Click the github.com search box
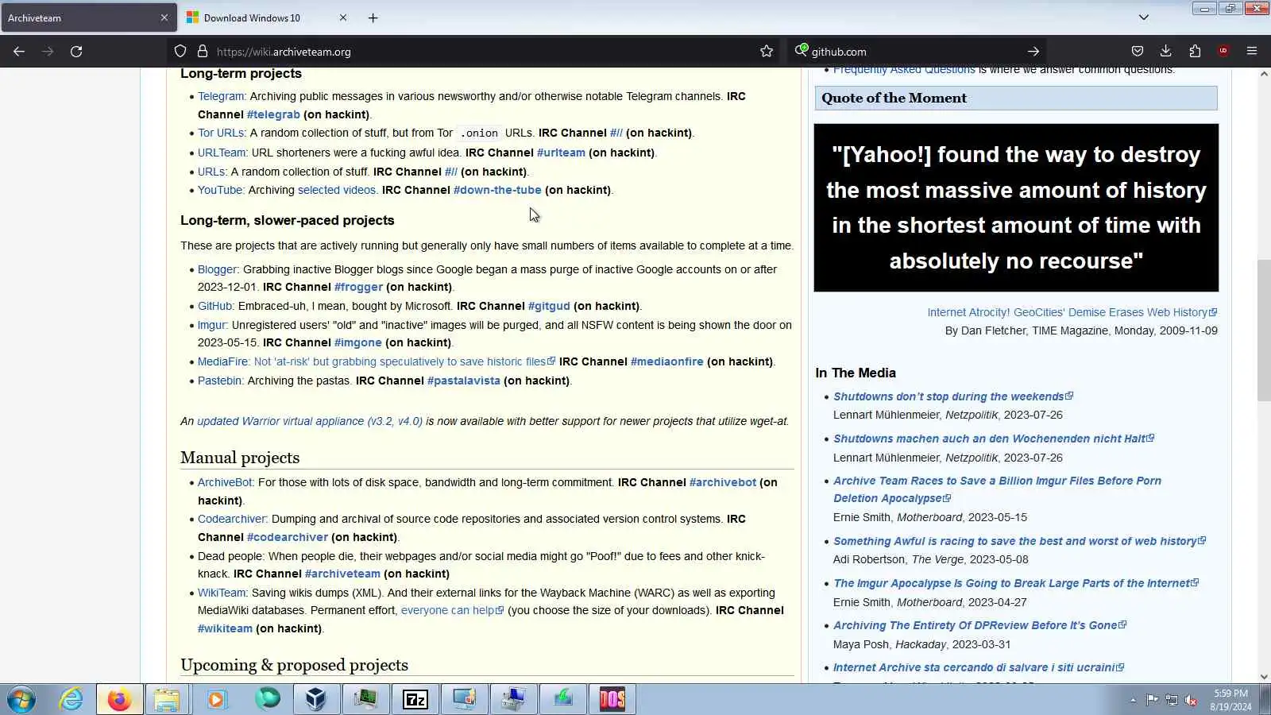1271x715 pixels. (x=915, y=52)
